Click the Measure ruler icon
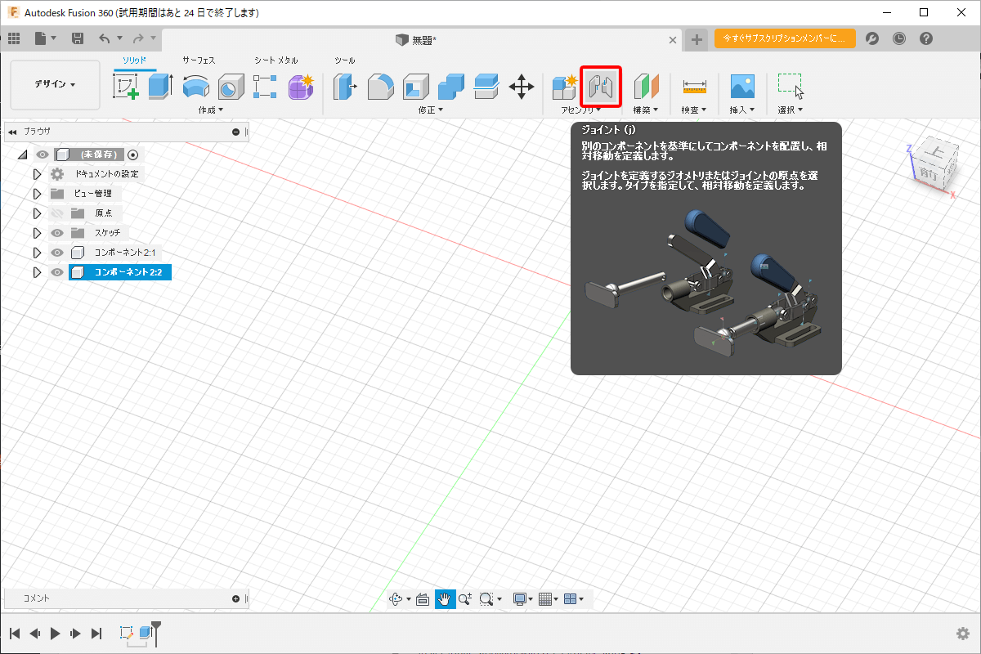This screenshot has height=654, width=981. click(695, 86)
